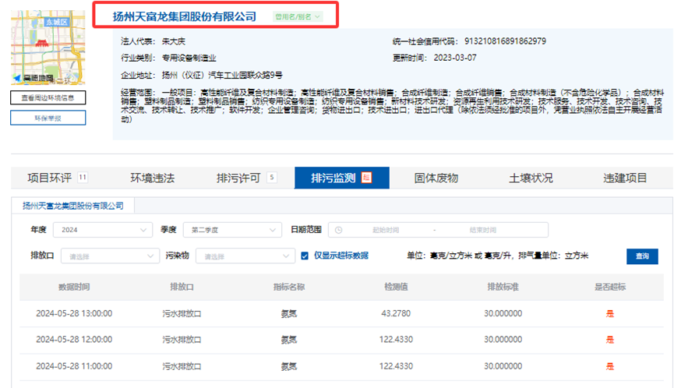Toggle 仅显示超标数据 checkbox
The height and width of the screenshot is (388, 674).
coord(305,256)
